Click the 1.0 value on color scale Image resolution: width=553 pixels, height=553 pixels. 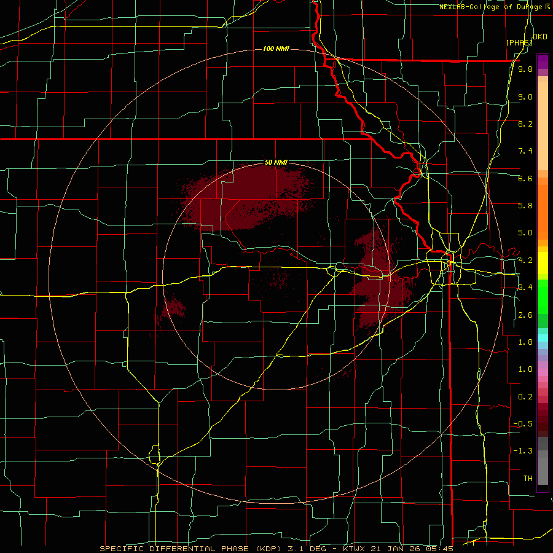point(525,369)
